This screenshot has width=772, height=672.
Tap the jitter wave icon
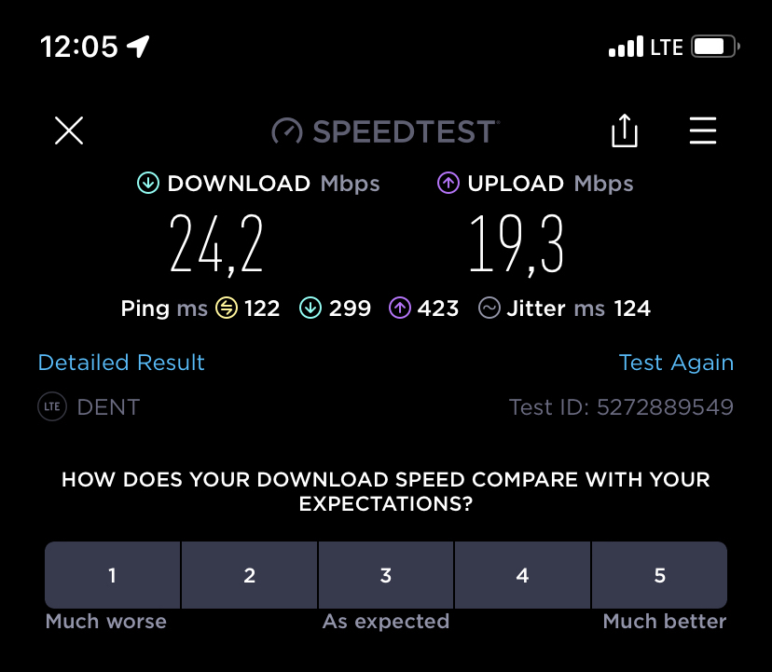pyautogui.click(x=489, y=309)
